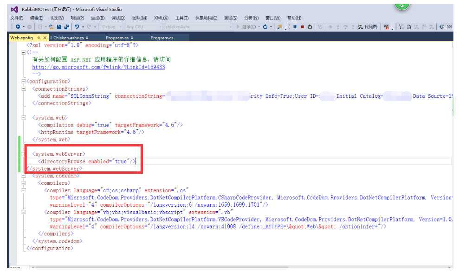Collapse the configuration node in editor
This screenshot has height=271, width=459.
coord(23,82)
